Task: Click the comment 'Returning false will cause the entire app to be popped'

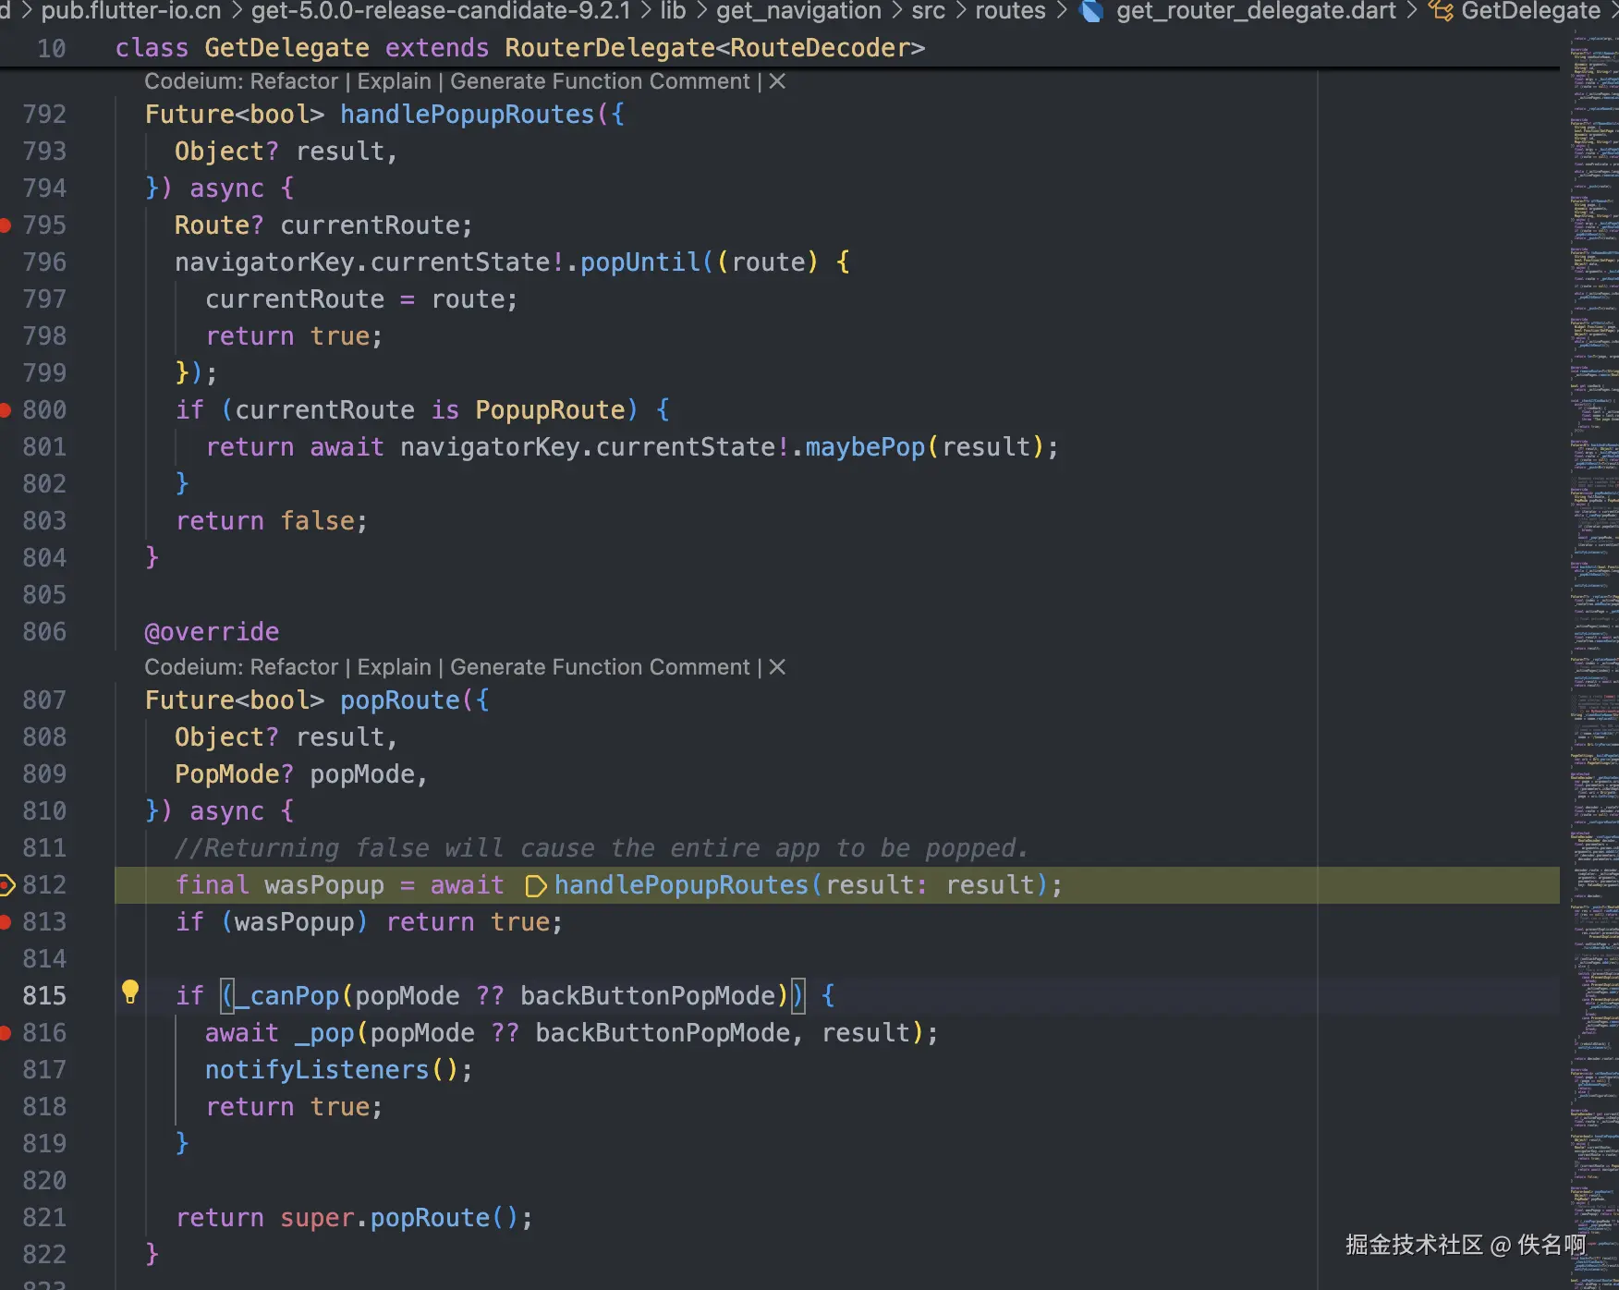Action: (x=602, y=848)
